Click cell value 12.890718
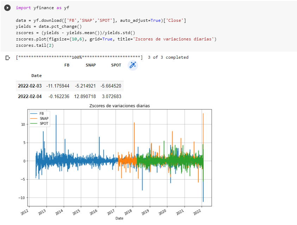Viewport: 297px width, 225px height. pyautogui.click(x=85, y=96)
